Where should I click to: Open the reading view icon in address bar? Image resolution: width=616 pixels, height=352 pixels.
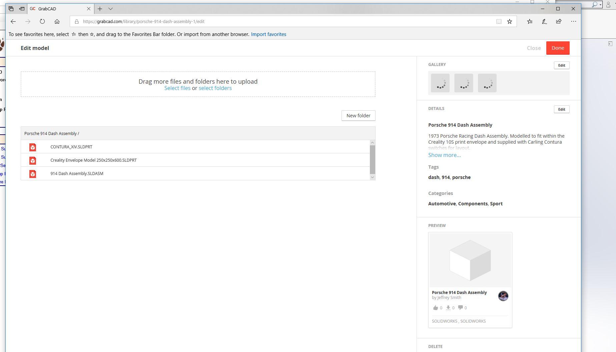[x=499, y=21]
